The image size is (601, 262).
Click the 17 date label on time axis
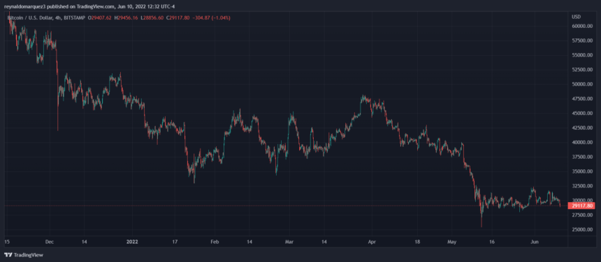pos(175,241)
